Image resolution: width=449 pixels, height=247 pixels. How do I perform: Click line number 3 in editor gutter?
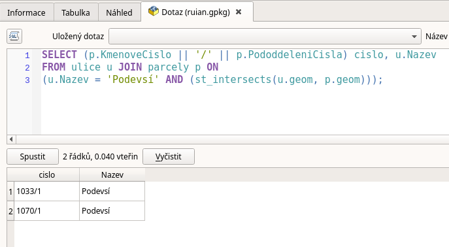(x=27, y=80)
